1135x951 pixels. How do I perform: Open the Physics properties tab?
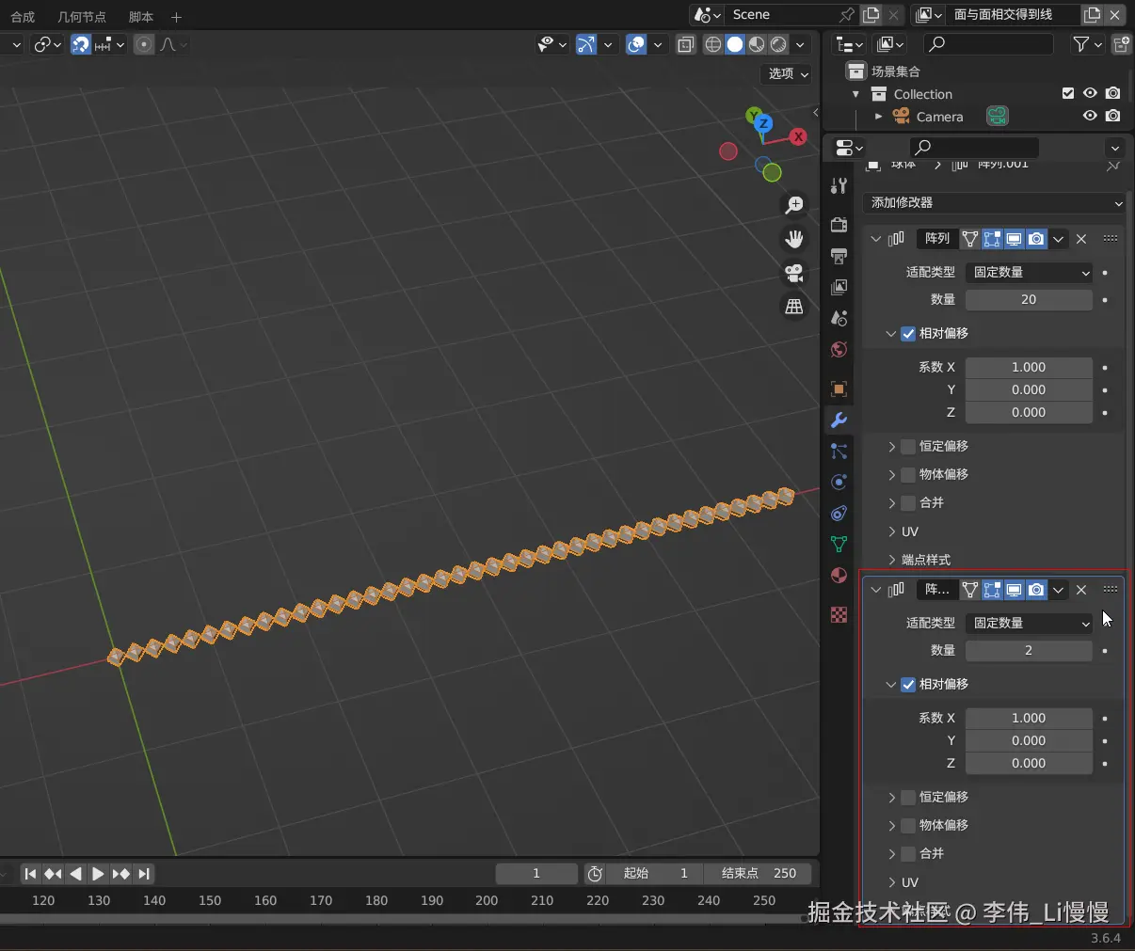(839, 483)
